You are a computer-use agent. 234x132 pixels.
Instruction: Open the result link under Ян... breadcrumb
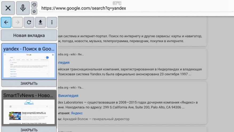pos(64,62)
